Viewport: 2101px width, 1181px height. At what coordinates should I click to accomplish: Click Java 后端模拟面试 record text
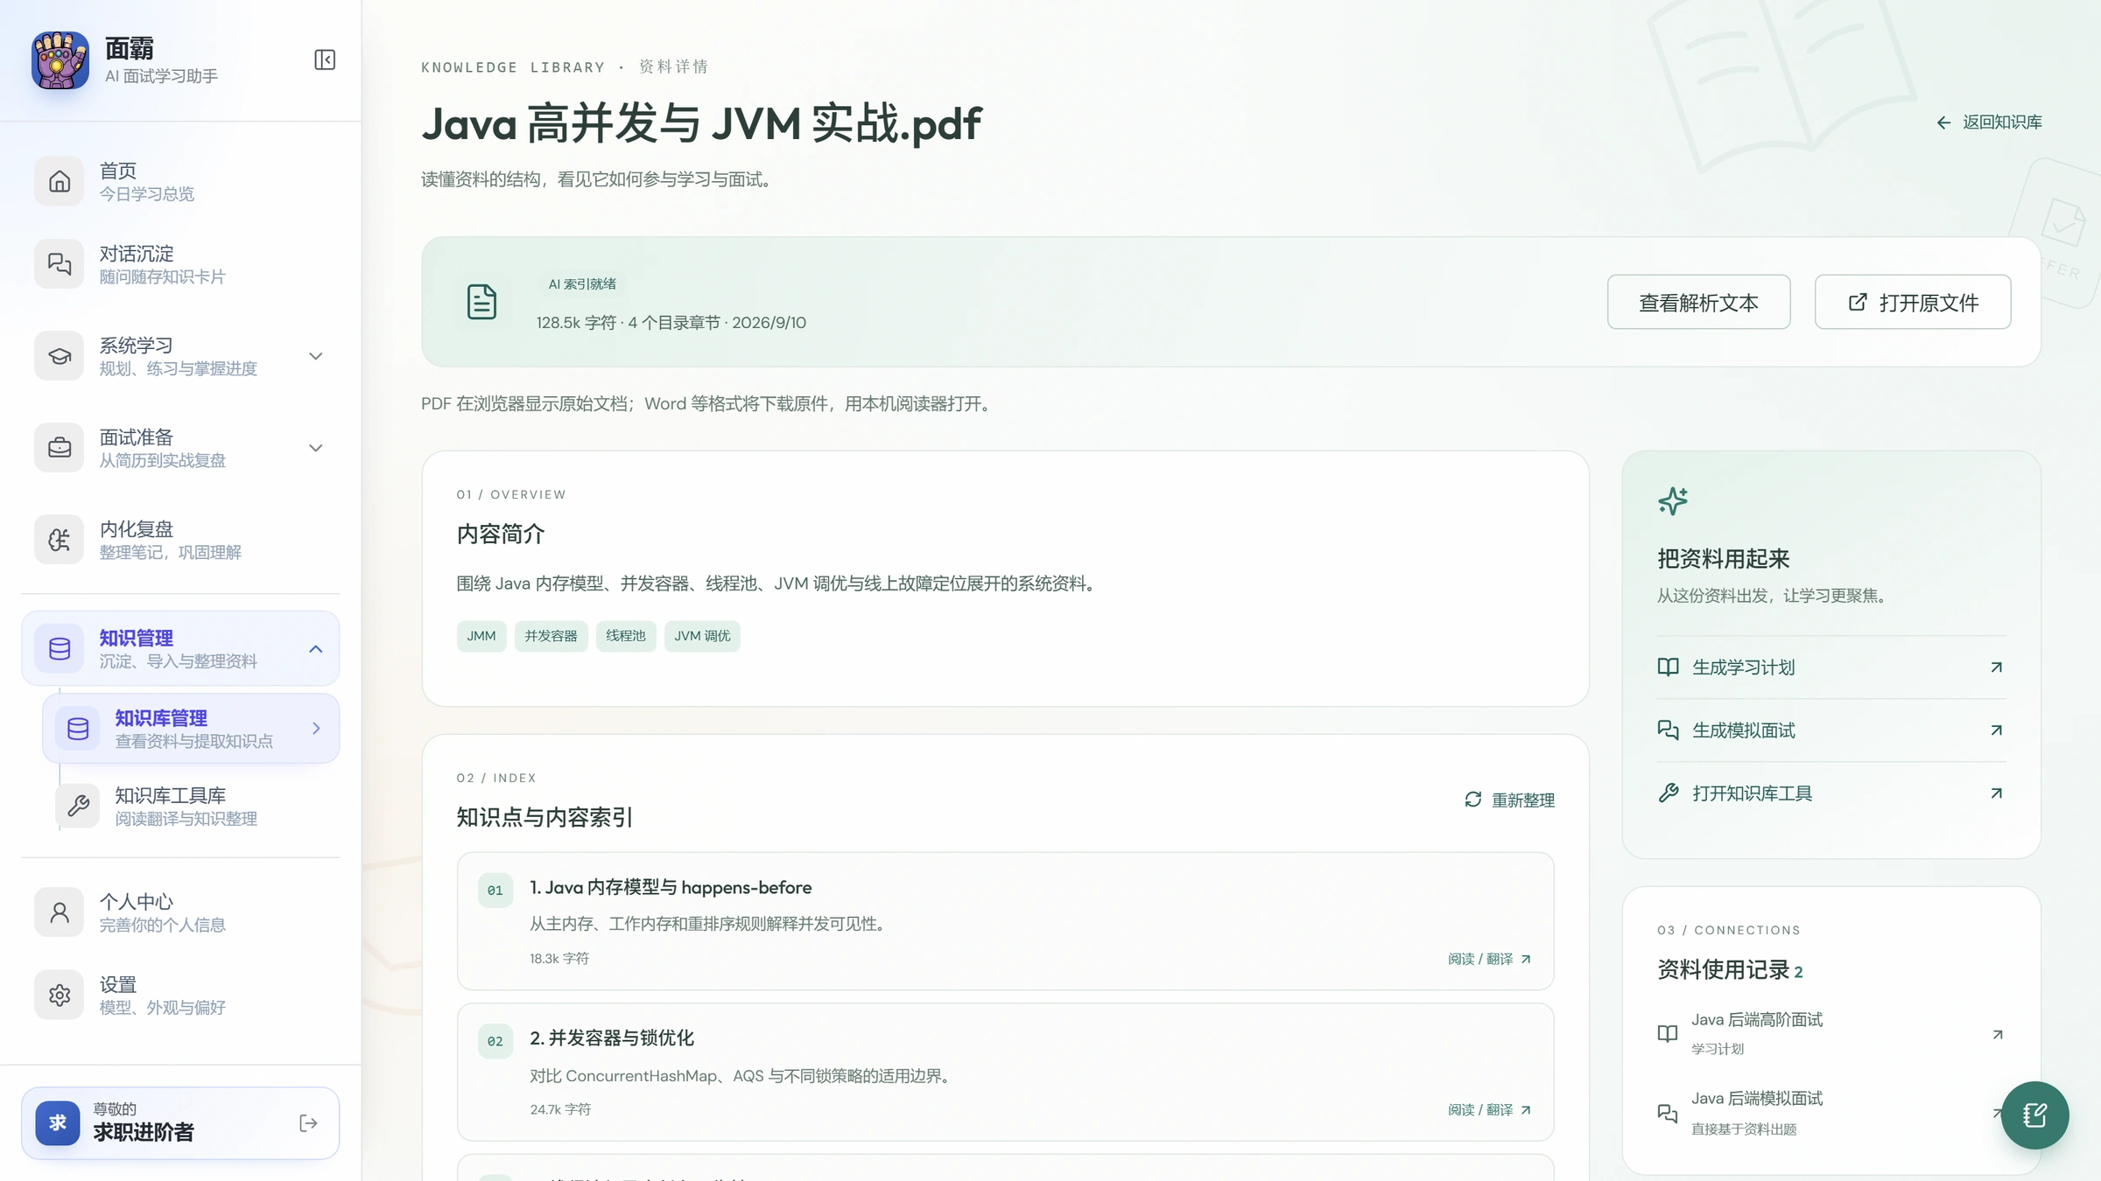(1757, 1099)
